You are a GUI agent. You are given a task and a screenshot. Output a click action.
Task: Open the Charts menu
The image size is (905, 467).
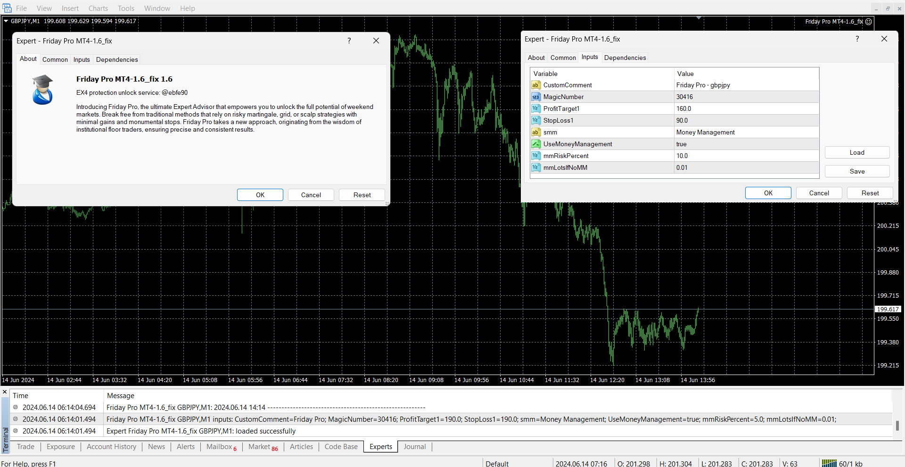(x=98, y=8)
